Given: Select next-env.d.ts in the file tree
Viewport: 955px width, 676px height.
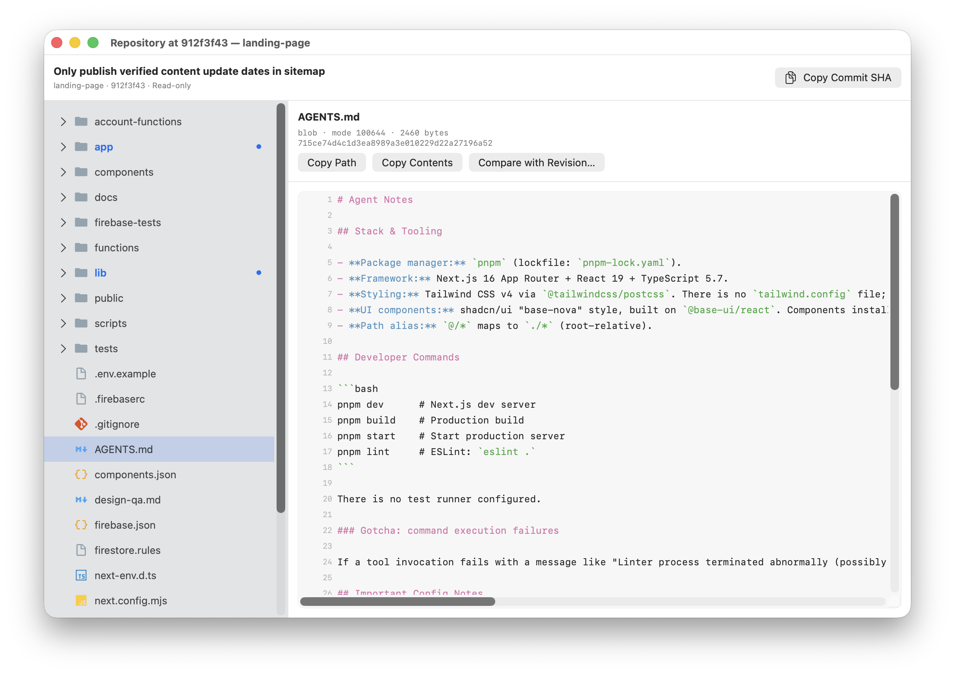Looking at the screenshot, I should [160, 575].
